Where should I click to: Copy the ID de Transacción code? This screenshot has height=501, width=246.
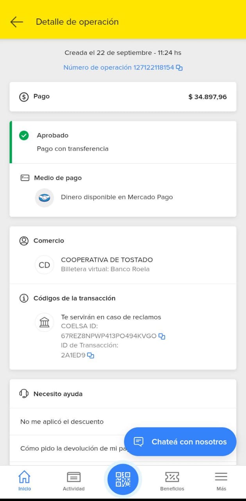click(x=91, y=355)
